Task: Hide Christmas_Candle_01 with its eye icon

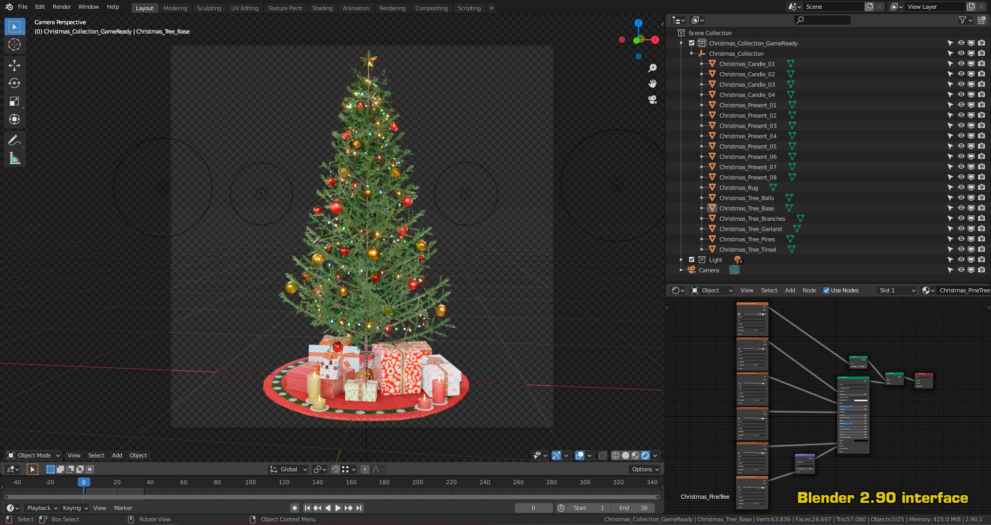Action: [x=961, y=64]
